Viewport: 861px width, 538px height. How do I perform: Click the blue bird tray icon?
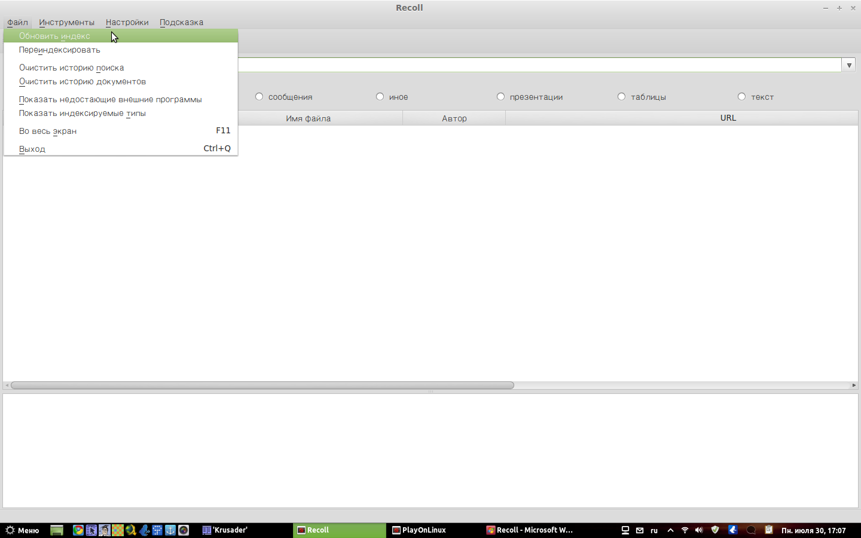(732, 530)
